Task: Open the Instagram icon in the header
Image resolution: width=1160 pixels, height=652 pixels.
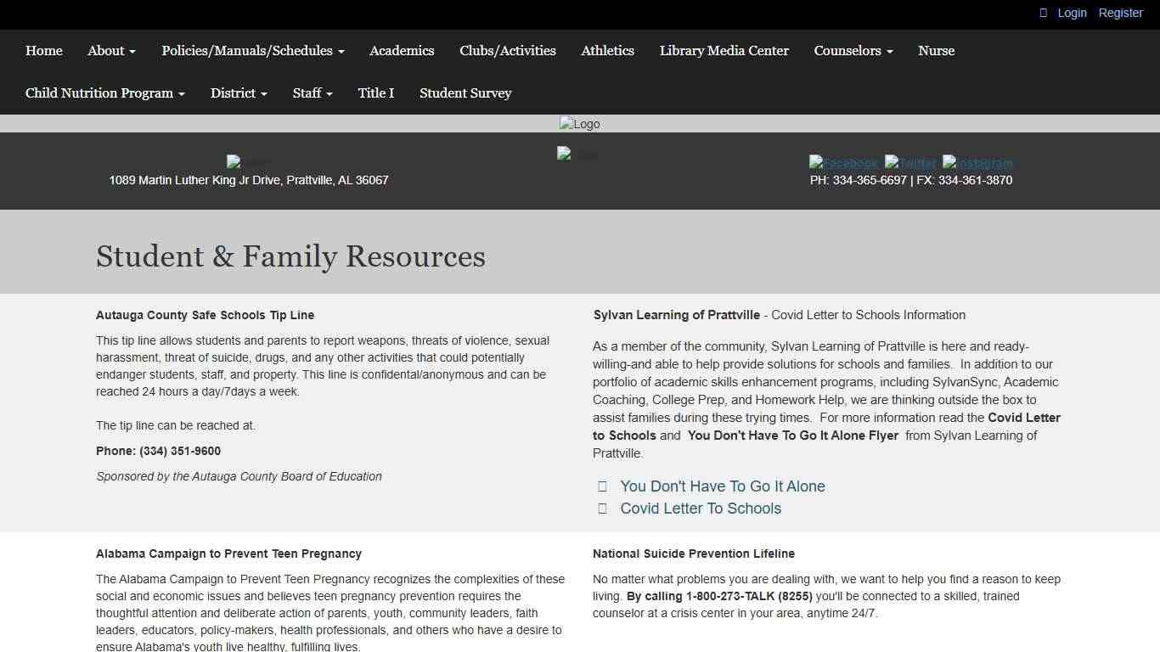Action: [977, 163]
